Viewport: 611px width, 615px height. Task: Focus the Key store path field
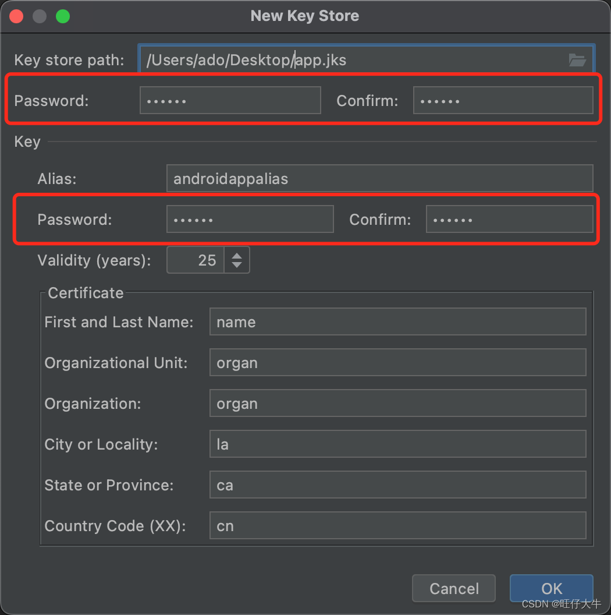[x=349, y=60]
